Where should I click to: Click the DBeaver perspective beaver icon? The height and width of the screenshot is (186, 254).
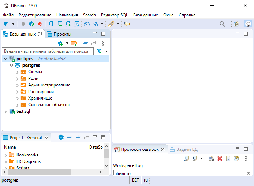tap(248, 24)
